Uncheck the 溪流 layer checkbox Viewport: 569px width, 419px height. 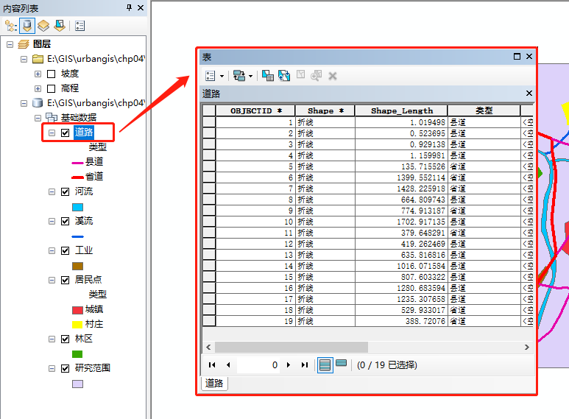65,221
